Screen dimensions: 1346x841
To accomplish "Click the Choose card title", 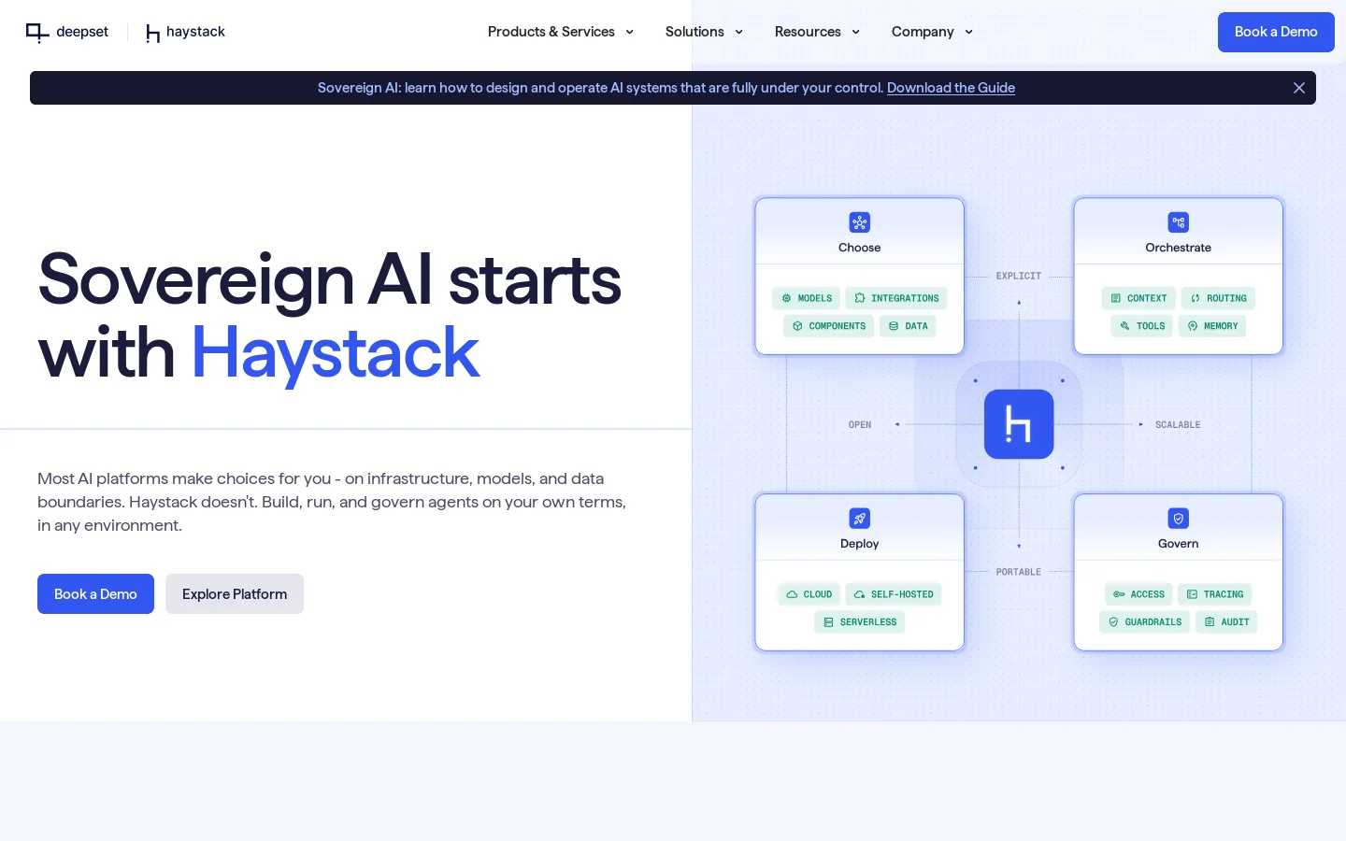I will point(859,248).
